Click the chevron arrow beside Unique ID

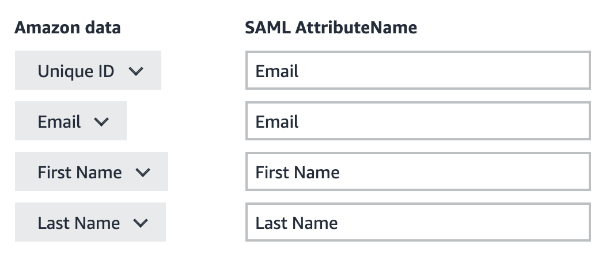tap(135, 71)
